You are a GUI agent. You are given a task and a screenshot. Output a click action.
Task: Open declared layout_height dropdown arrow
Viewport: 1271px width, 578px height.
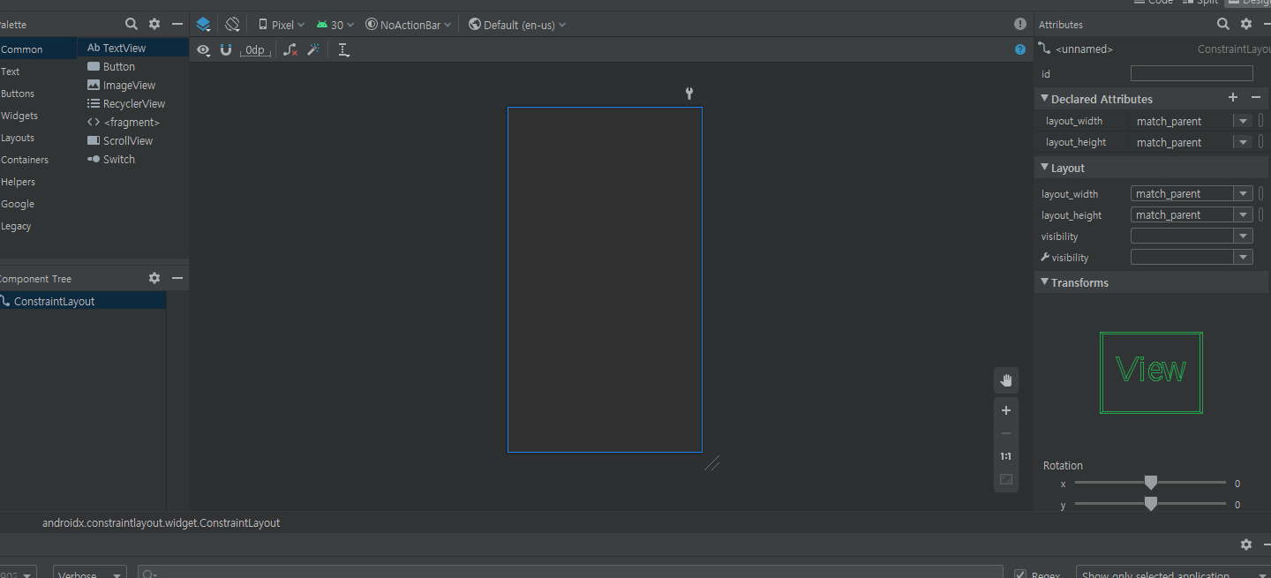pyautogui.click(x=1244, y=142)
